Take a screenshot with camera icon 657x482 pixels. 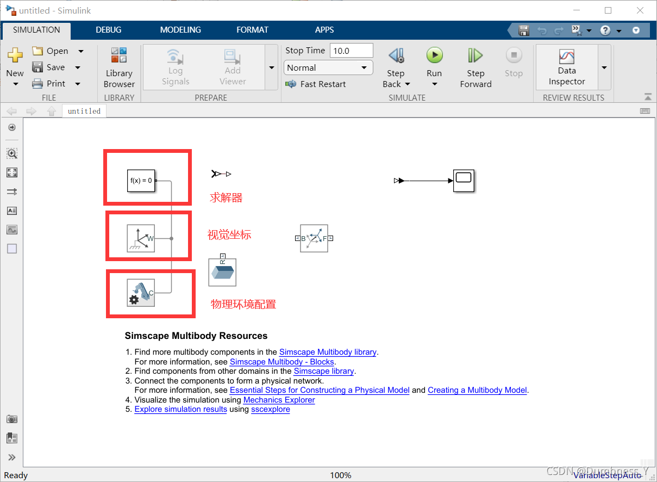[x=12, y=419]
